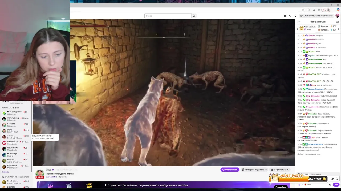Show previous gift leaderboard entry

point(297,29)
